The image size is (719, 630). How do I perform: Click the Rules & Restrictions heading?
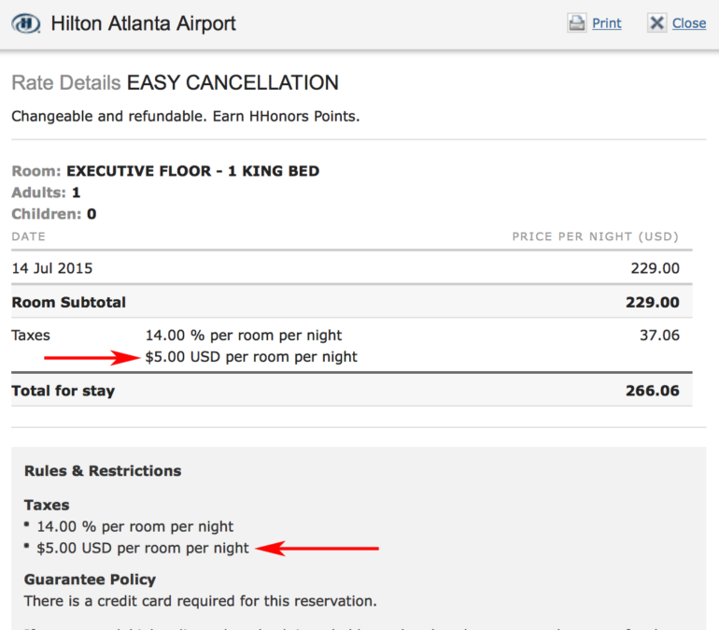click(x=103, y=471)
